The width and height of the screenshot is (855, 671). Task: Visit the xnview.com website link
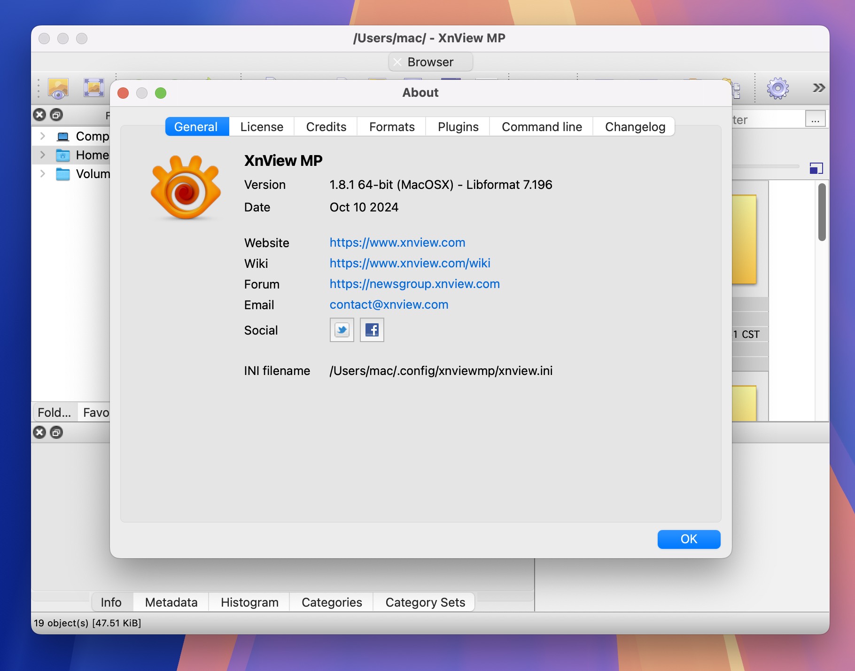pos(397,242)
